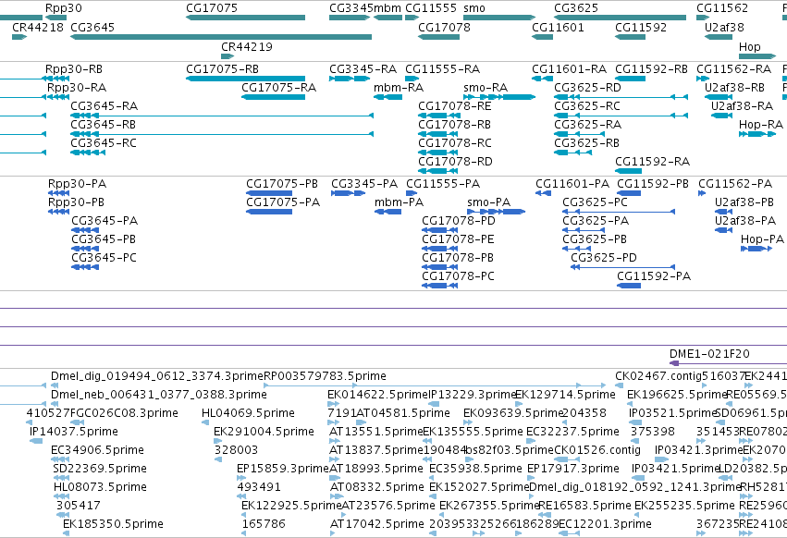This screenshot has width=787, height=538.
Task: Click transcript CG17078-RE
Action: coord(437,116)
